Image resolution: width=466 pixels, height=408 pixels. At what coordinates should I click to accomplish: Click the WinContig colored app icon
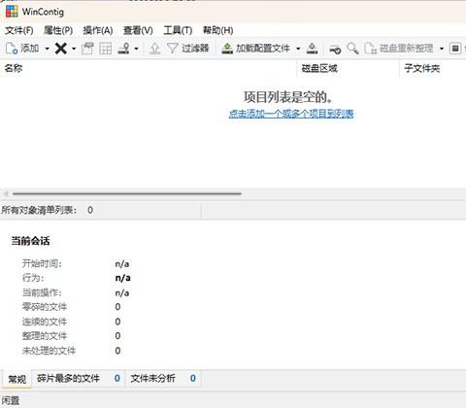(x=12, y=12)
